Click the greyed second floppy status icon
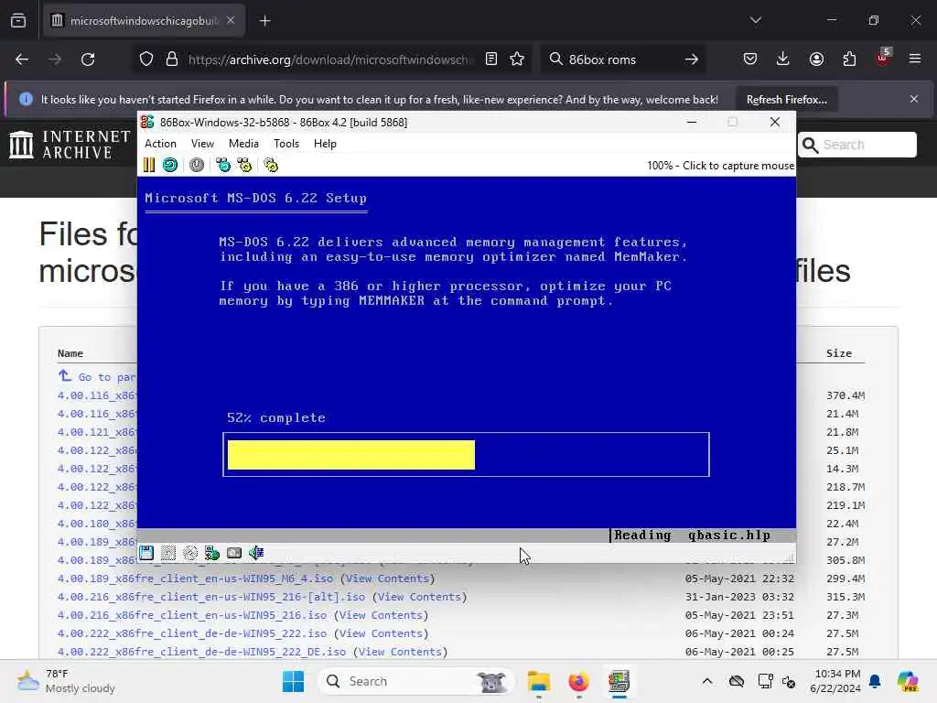This screenshot has width=937, height=703. tap(168, 553)
